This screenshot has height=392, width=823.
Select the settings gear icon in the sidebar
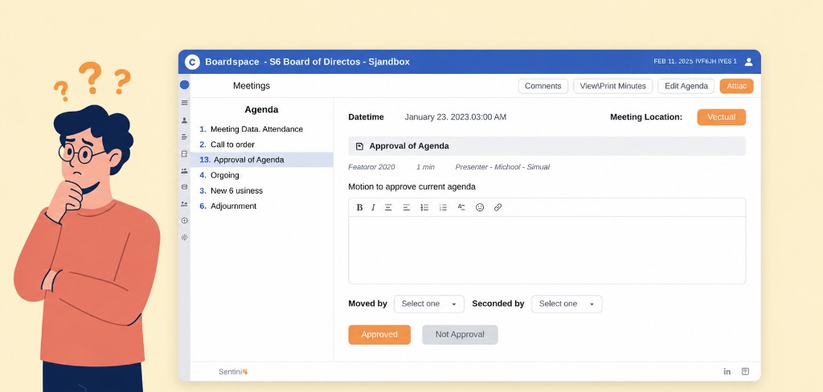click(184, 237)
